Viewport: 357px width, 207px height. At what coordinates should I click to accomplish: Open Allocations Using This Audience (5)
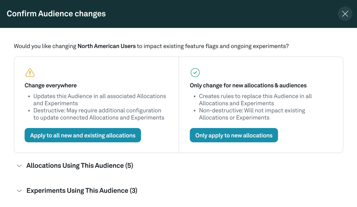click(80, 166)
